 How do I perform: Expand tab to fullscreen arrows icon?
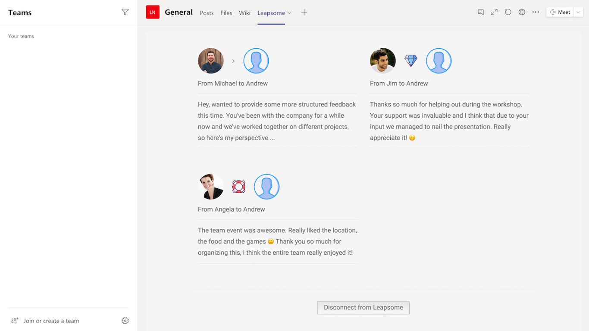494,12
